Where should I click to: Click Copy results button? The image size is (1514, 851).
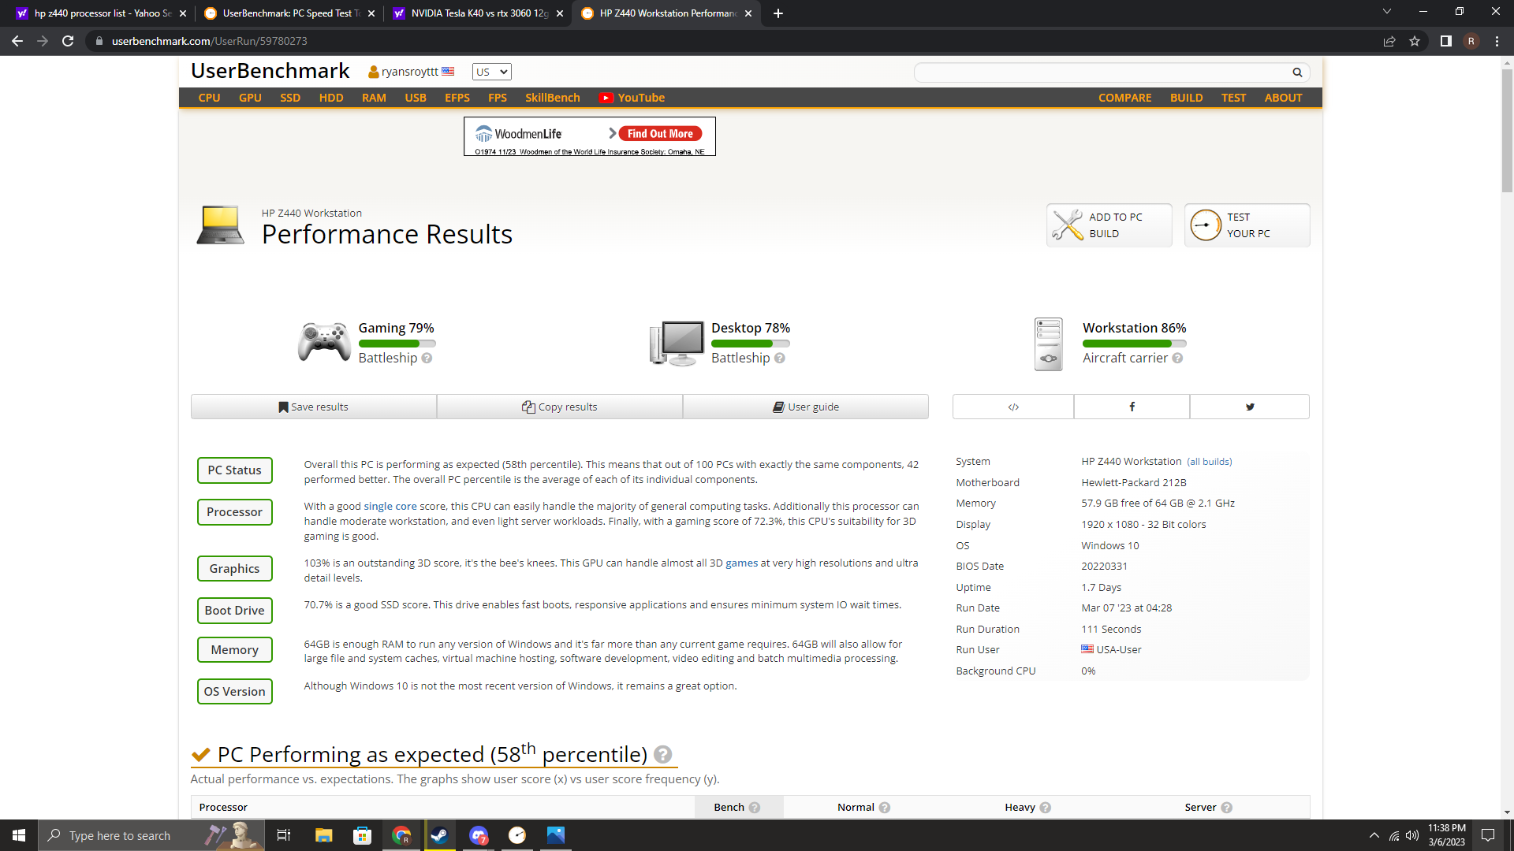coord(560,407)
